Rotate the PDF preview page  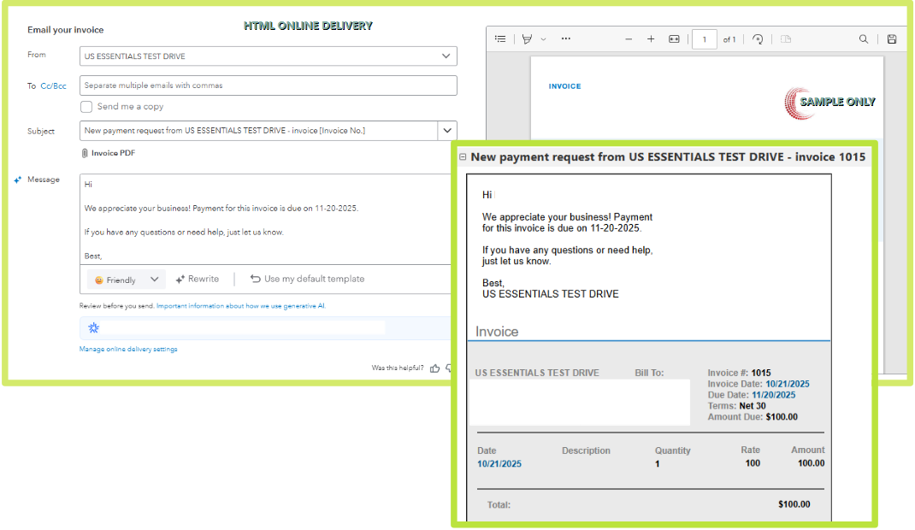758,39
